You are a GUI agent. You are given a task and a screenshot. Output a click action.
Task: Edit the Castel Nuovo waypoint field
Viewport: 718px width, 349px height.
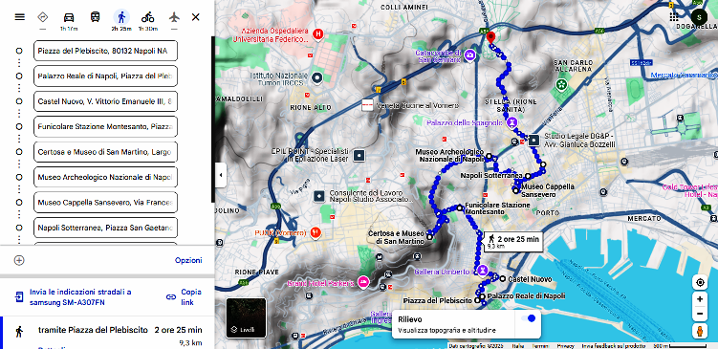pos(105,101)
